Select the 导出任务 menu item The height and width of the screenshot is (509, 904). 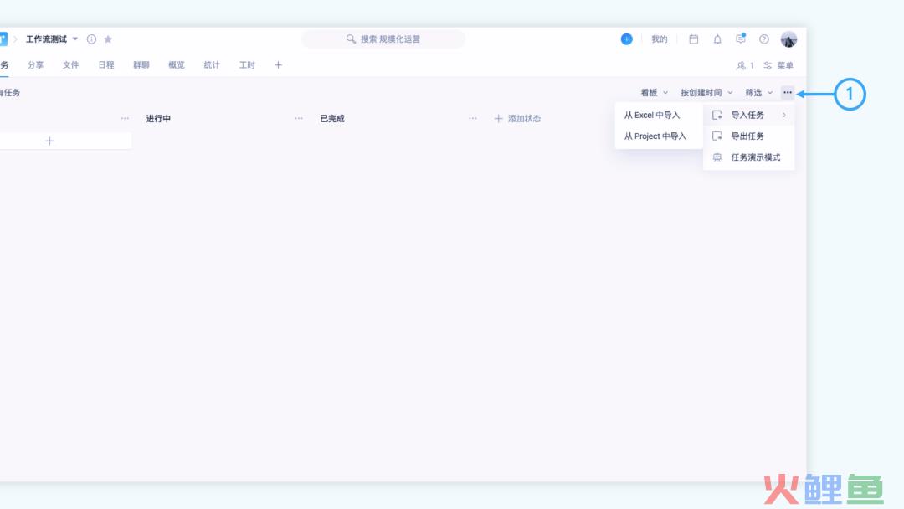pos(748,136)
